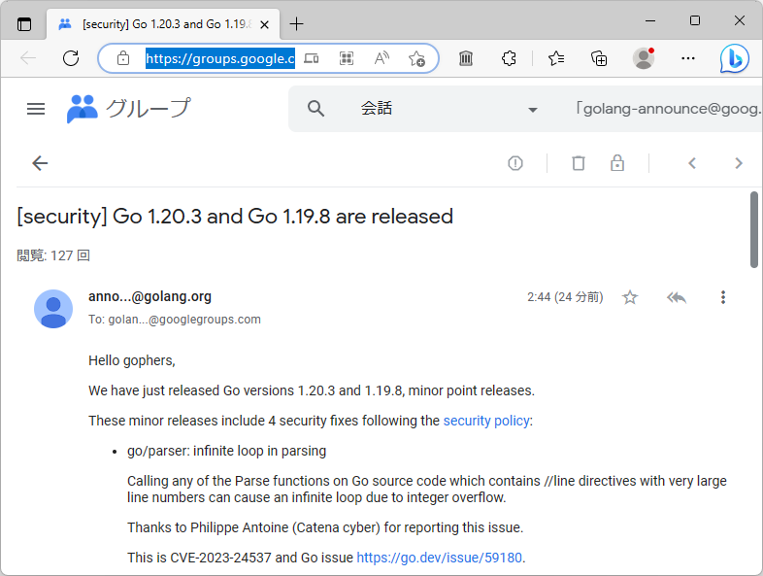Open the Groups main hamburger menu
The image size is (763, 576).
(36, 109)
